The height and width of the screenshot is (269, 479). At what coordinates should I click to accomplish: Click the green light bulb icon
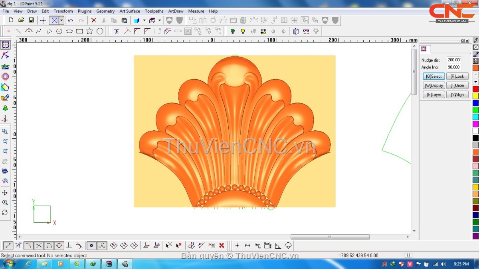click(233, 31)
